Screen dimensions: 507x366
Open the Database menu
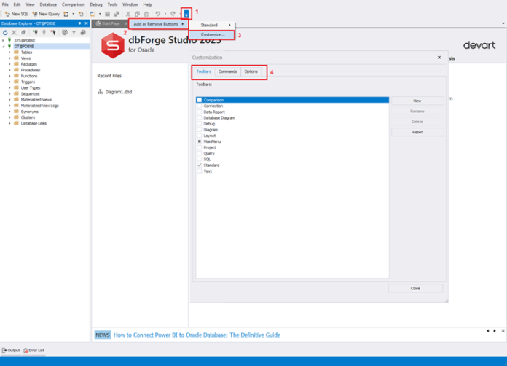point(48,4)
